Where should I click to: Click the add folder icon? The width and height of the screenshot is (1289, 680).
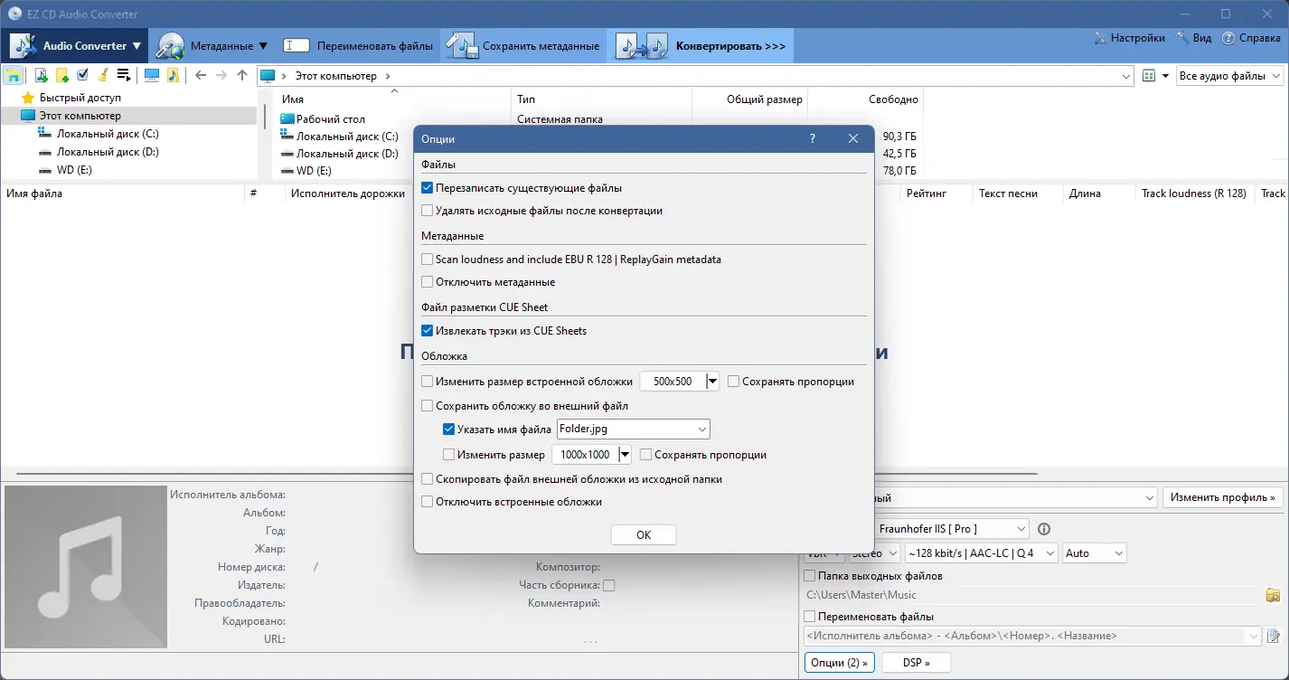[62, 76]
